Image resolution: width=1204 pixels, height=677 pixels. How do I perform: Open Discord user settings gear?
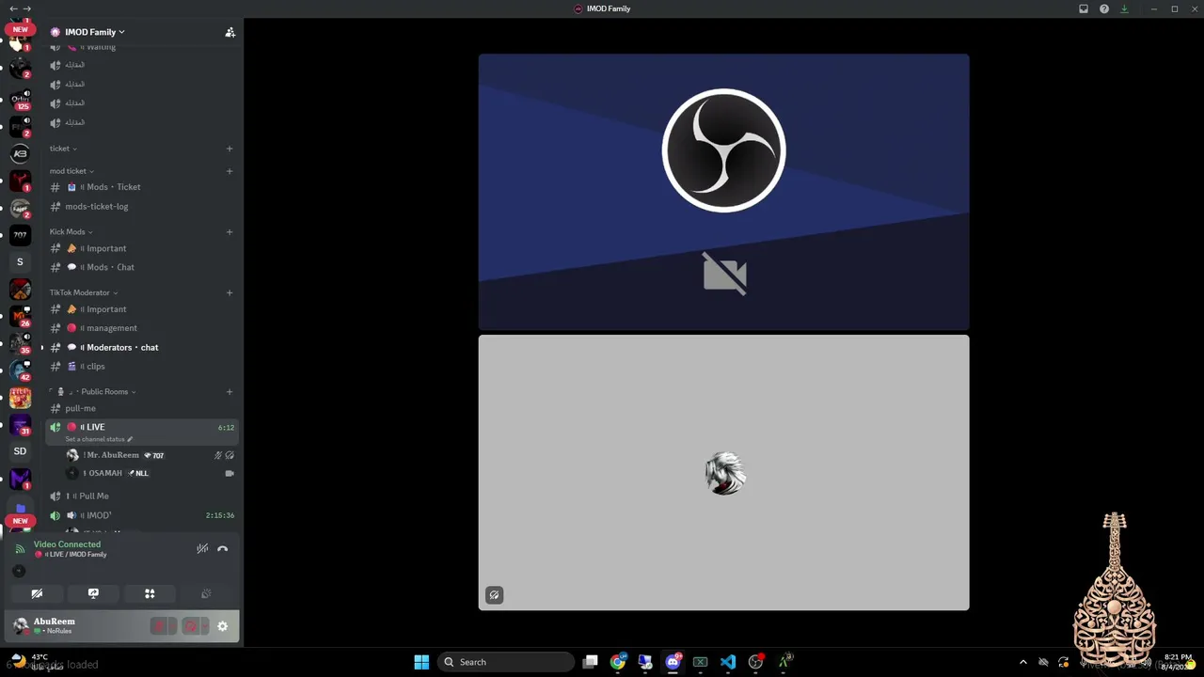pyautogui.click(x=222, y=626)
